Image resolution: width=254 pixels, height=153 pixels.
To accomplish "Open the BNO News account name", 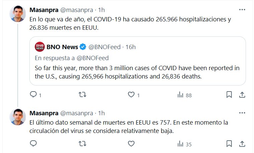I will point(62,47).
